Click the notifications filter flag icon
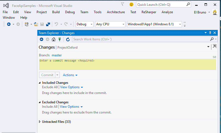 (123, 4)
